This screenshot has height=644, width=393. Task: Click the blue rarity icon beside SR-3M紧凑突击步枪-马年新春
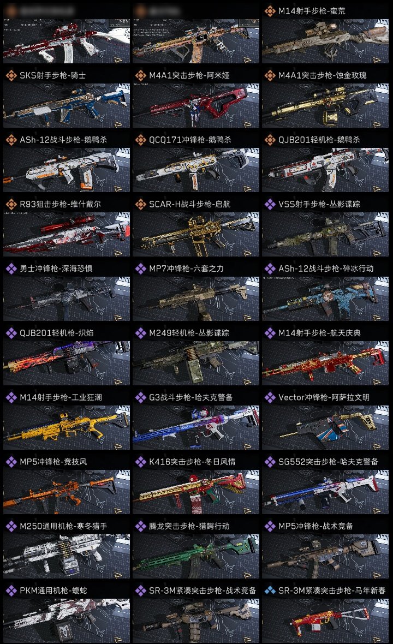click(x=270, y=591)
